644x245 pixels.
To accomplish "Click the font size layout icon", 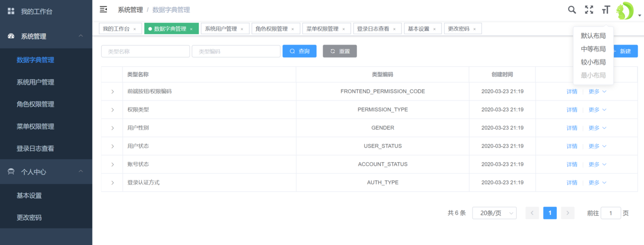I will pos(606,9).
